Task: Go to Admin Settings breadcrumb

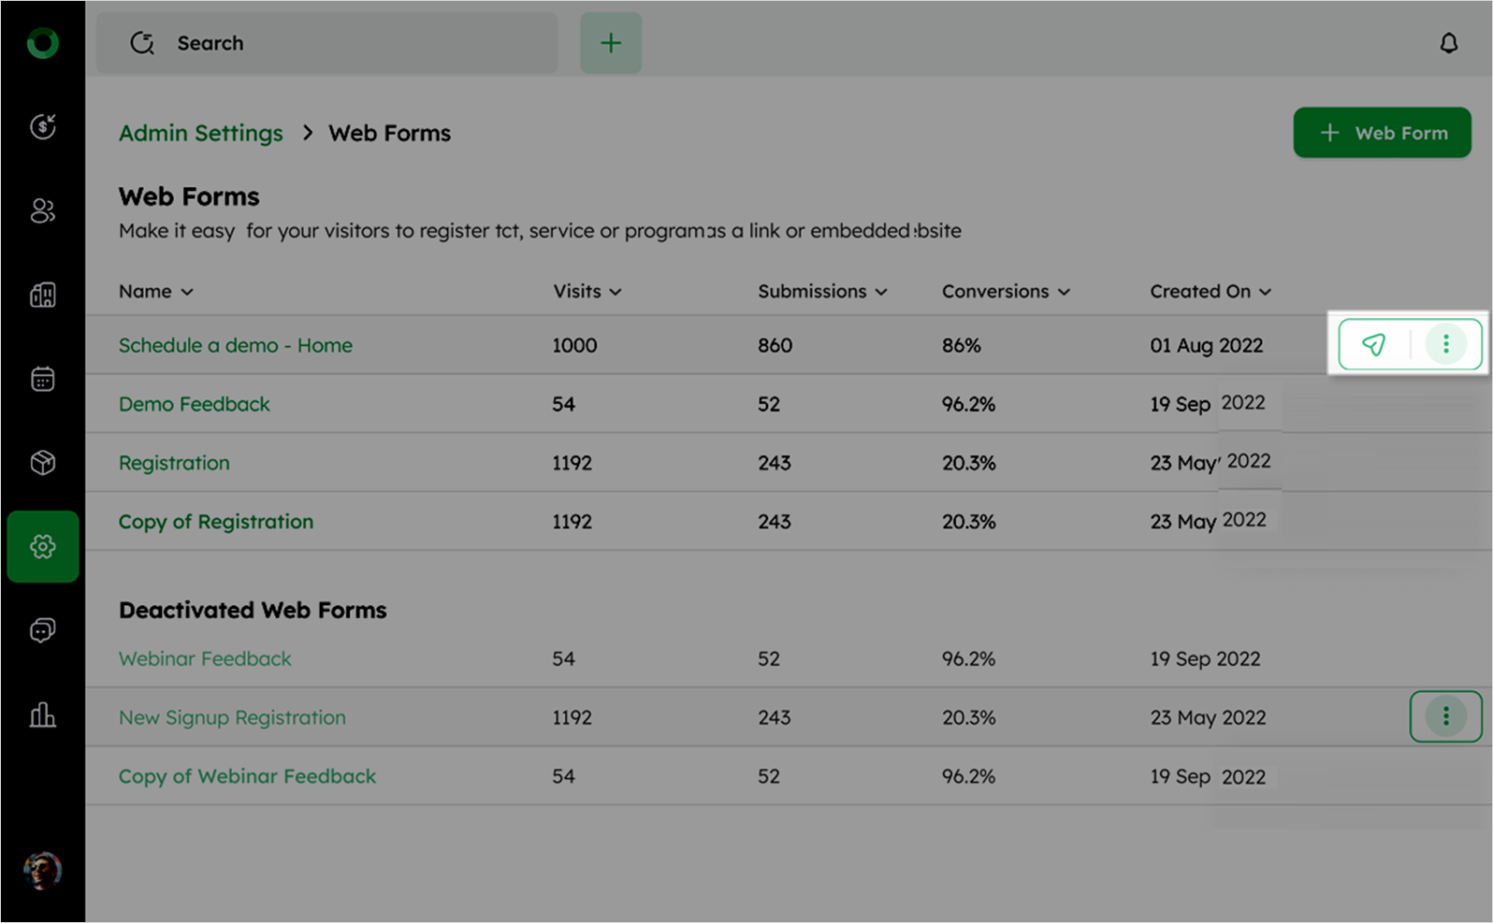Action: pos(200,133)
